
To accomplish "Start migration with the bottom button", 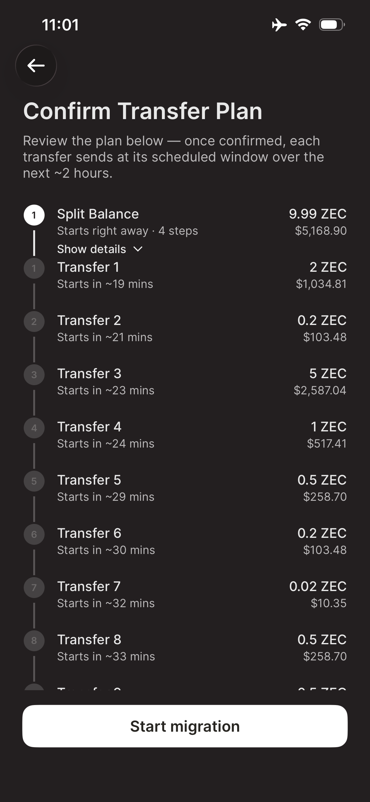I will pyautogui.click(x=185, y=726).
